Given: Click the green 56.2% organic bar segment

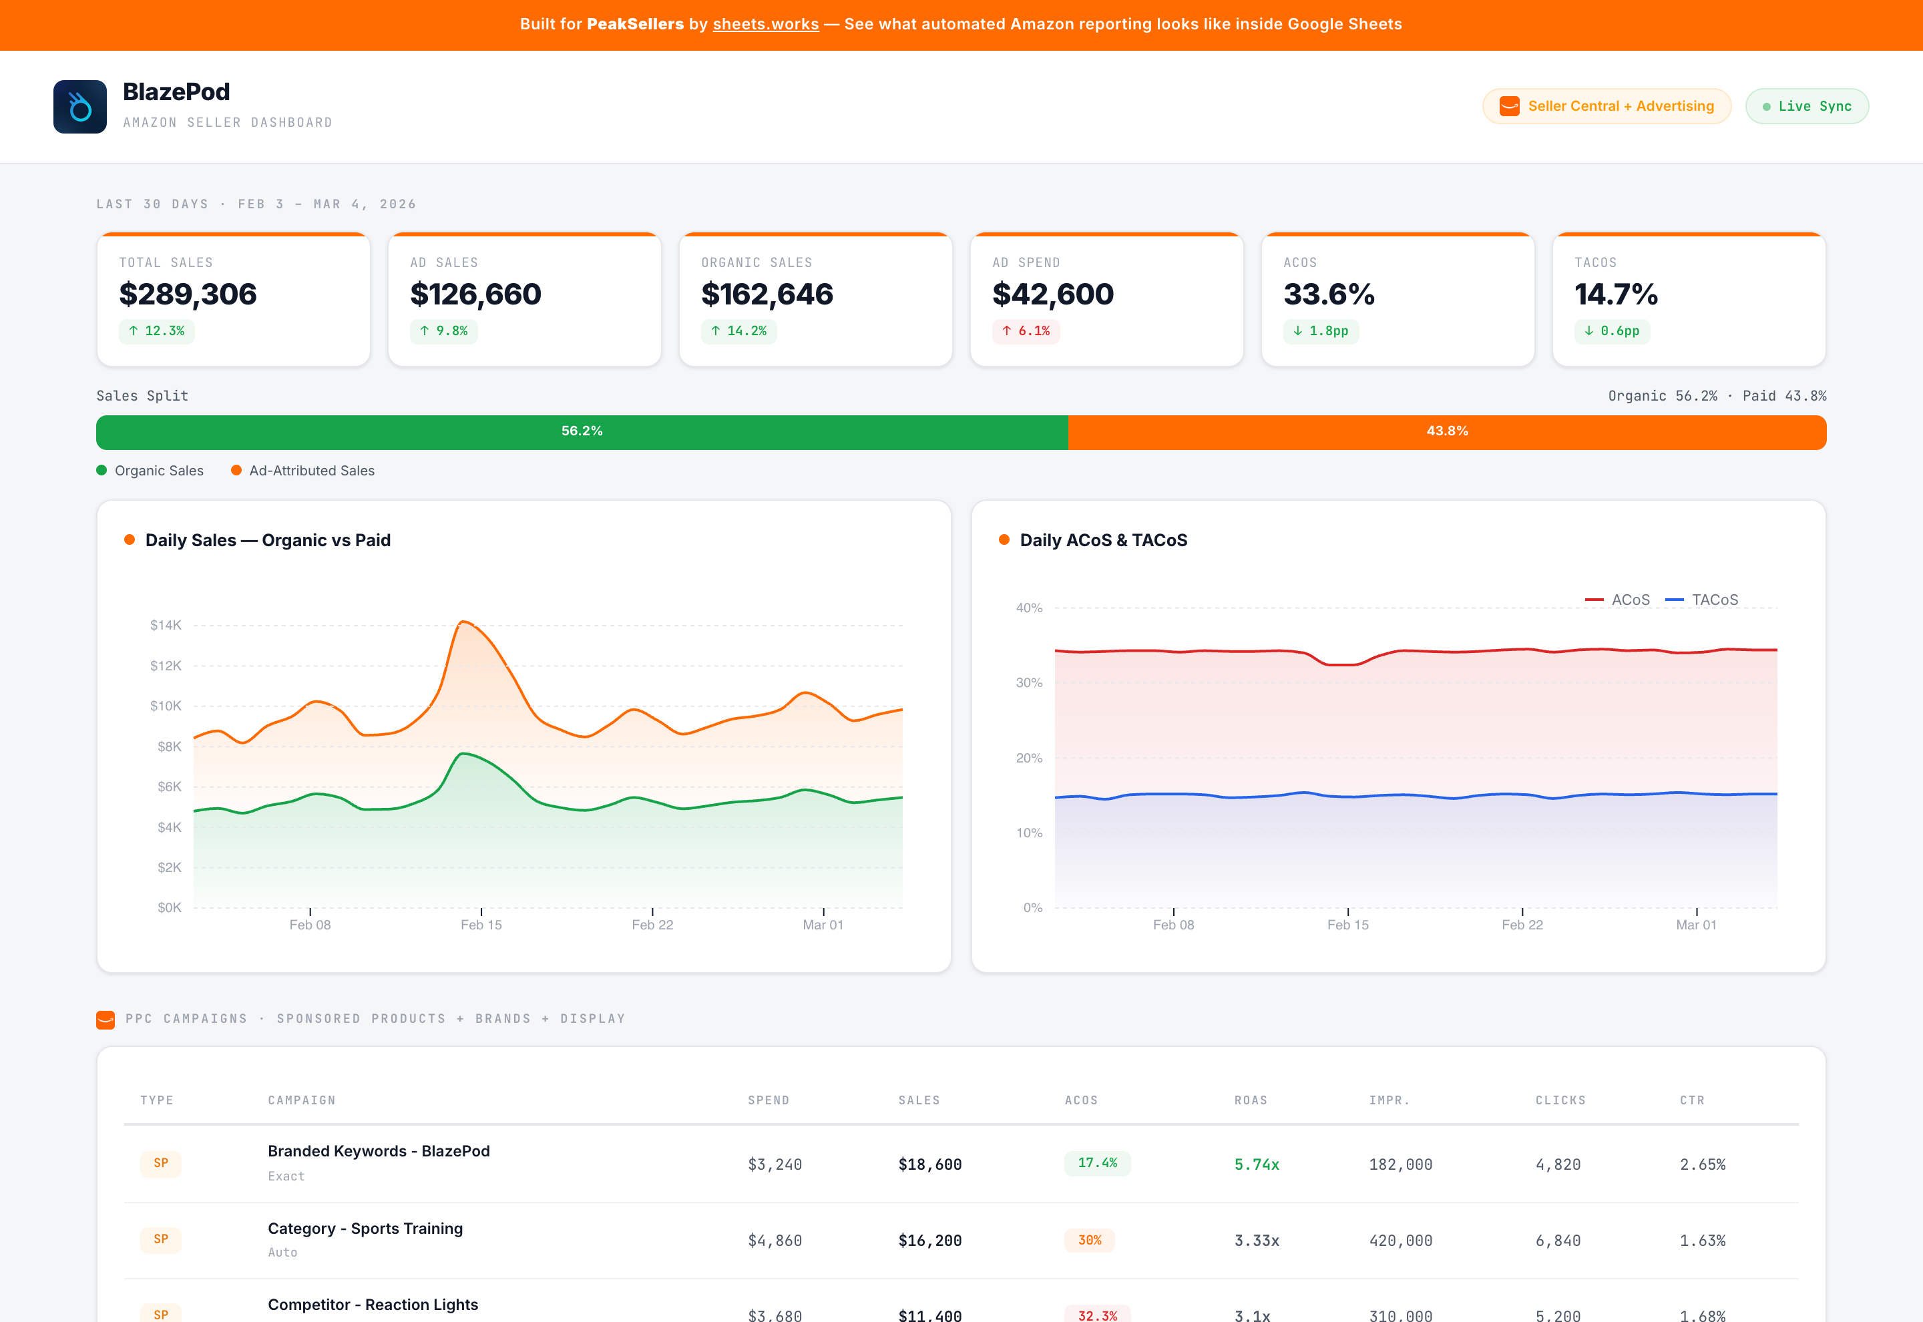Looking at the screenshot, I should pos(582,433).
